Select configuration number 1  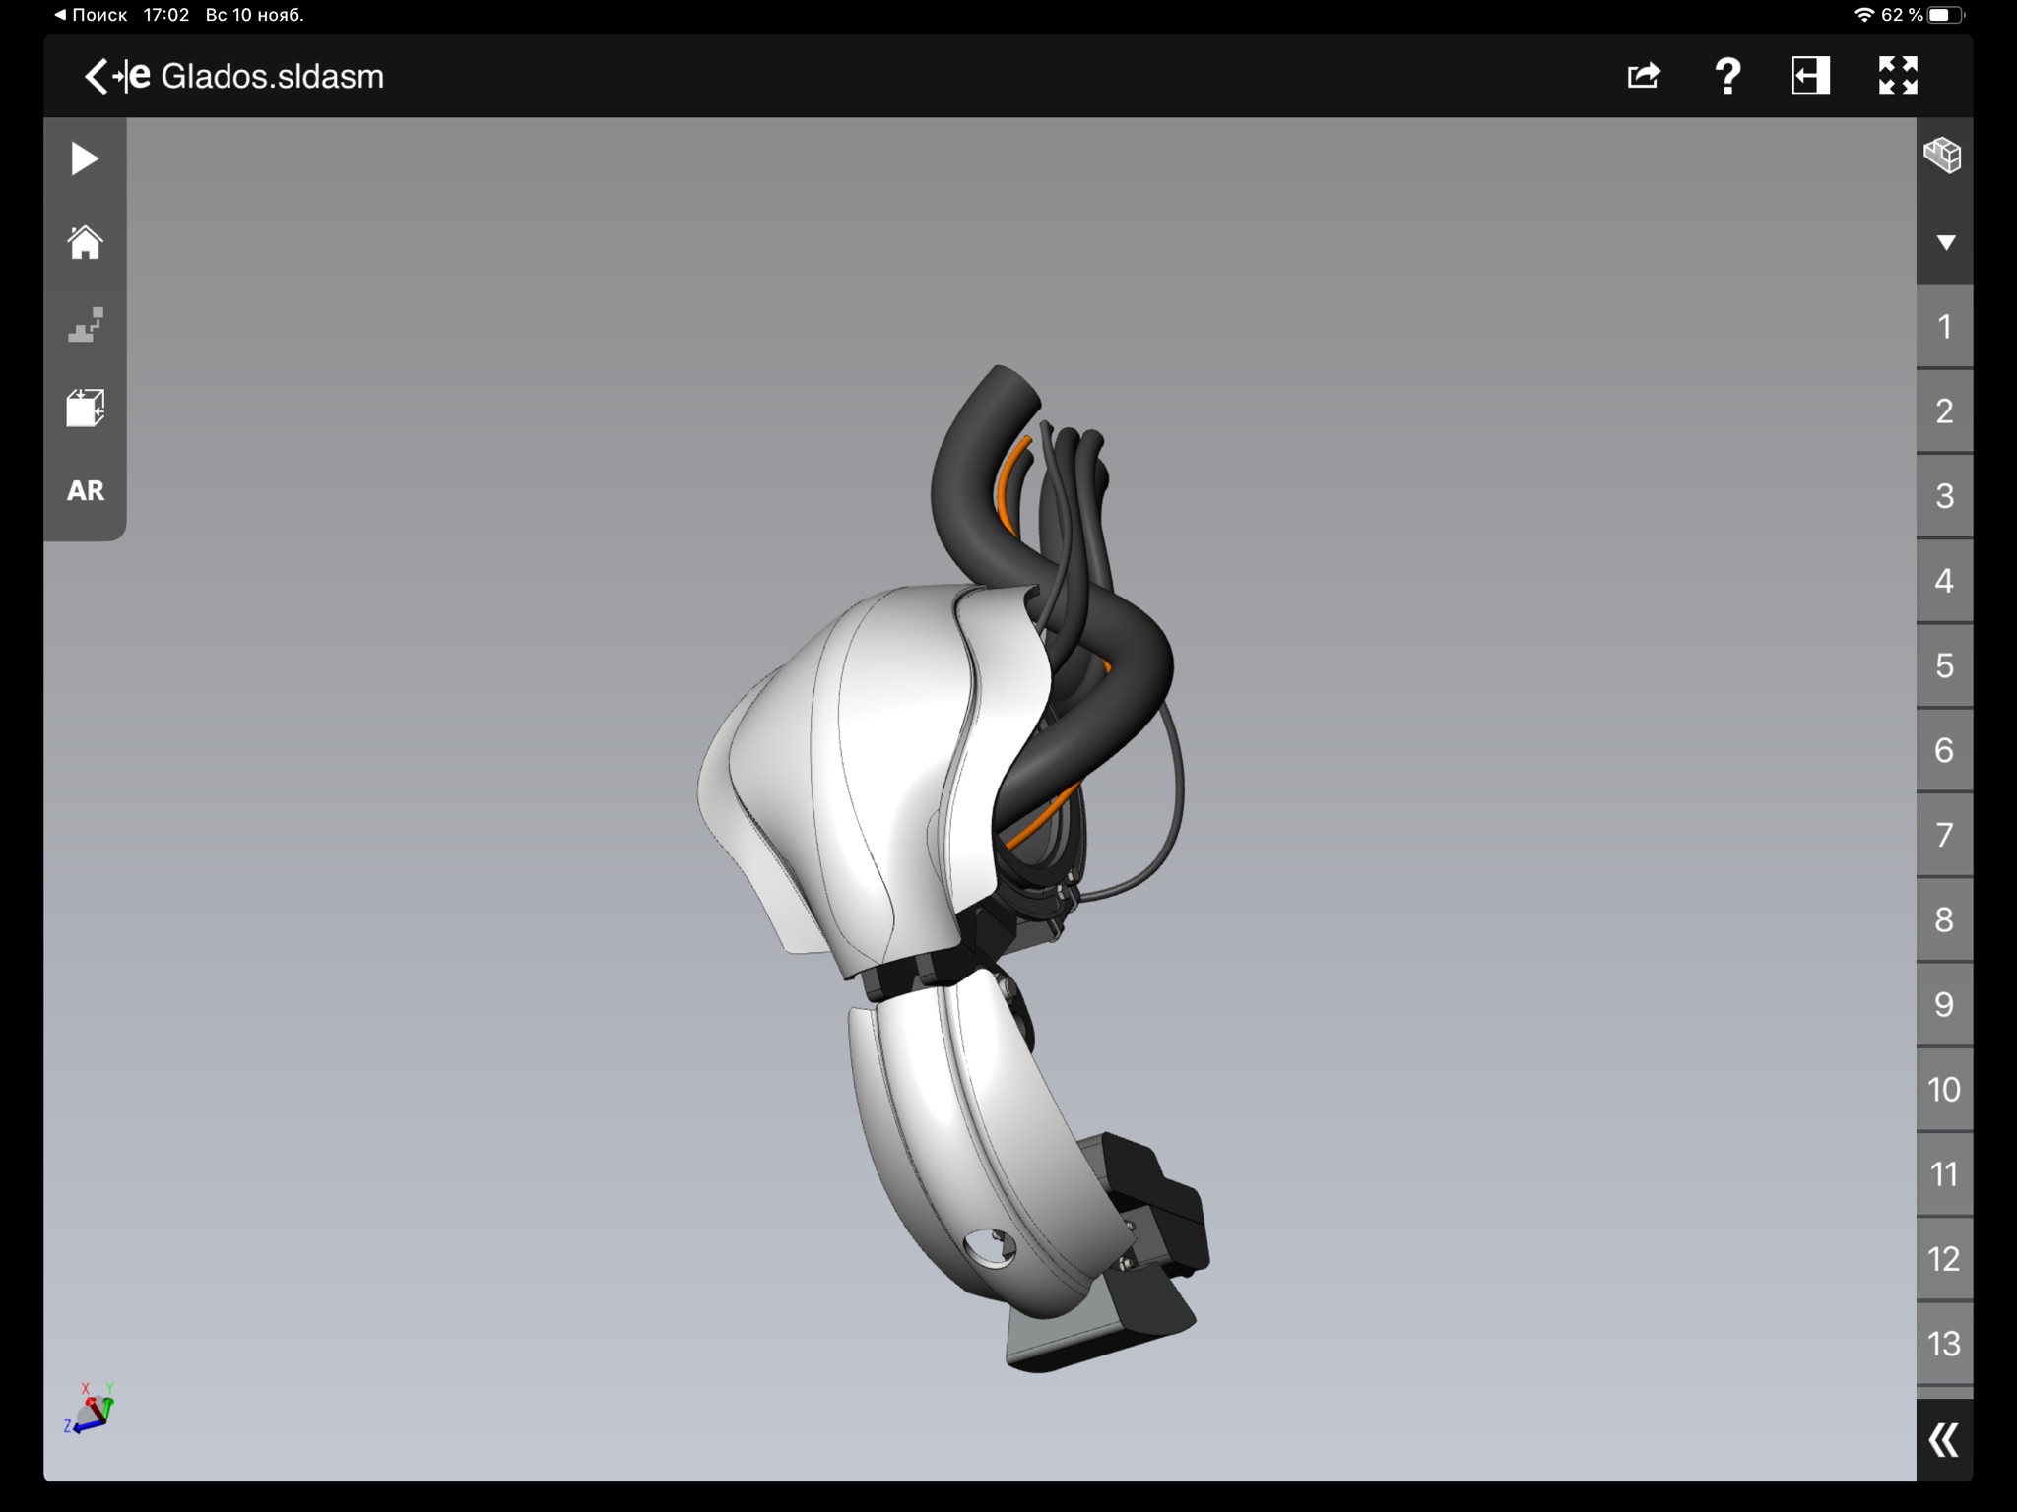pos(1944,327)
